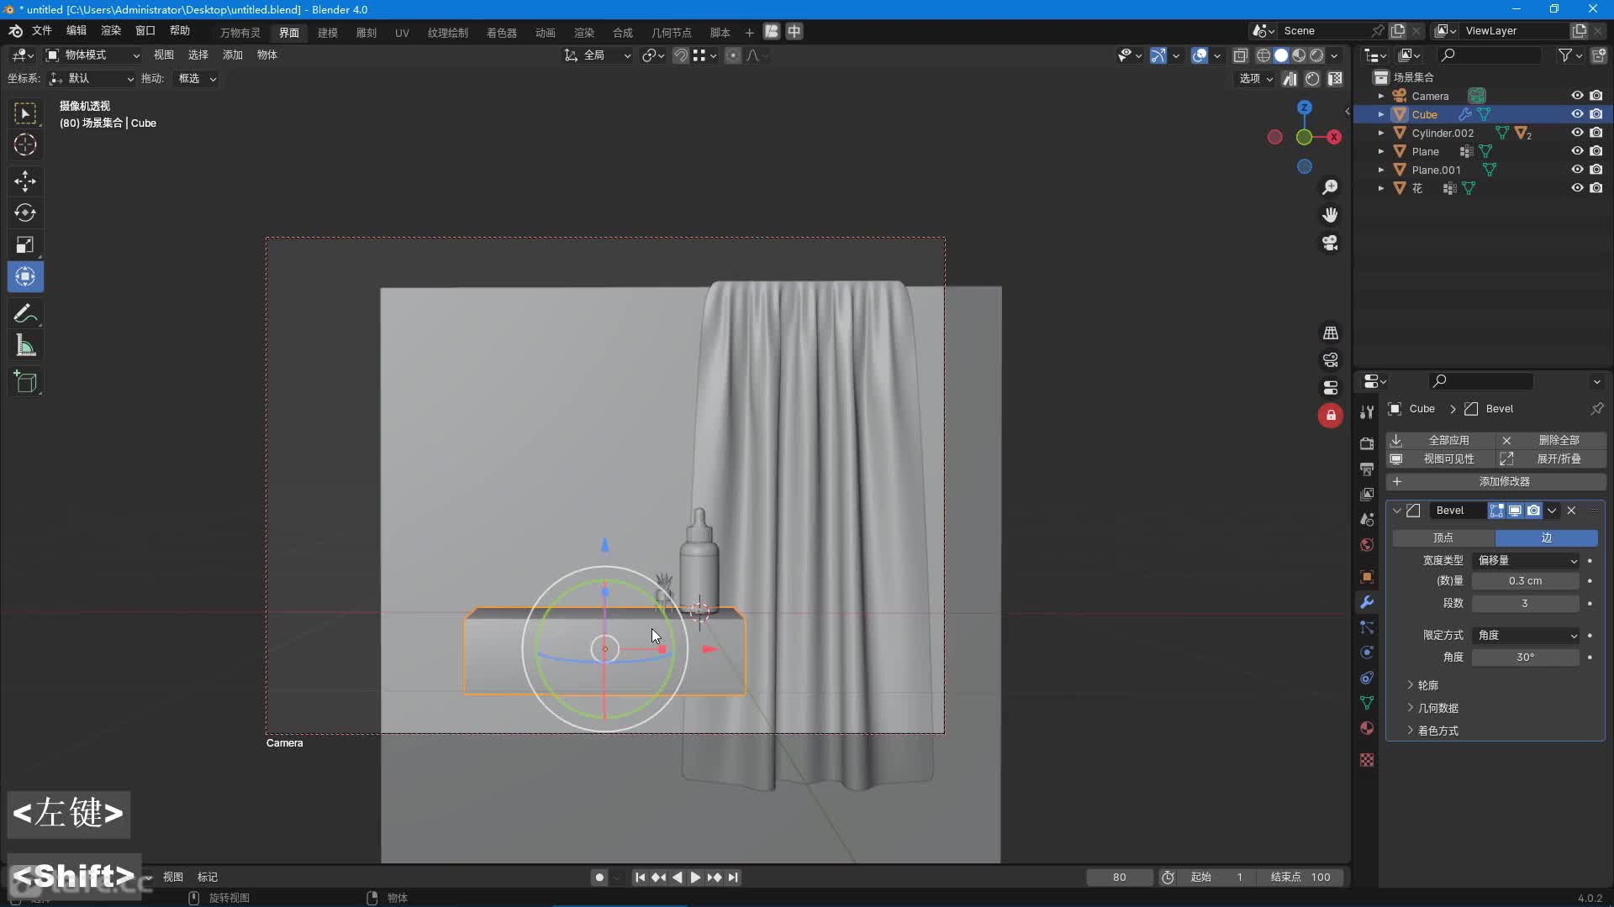
Task: Open the 添加 menu in viewport header
Action: click(x=232, y=55)
